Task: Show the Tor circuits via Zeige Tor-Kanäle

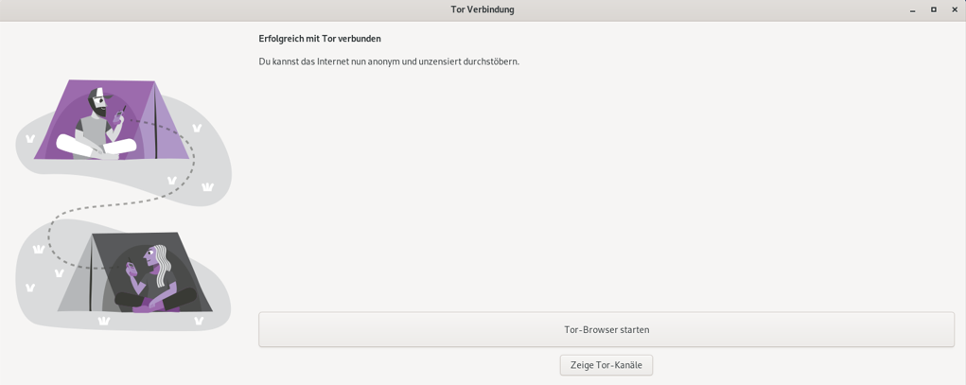Action: pyautogui.click(x=606, y=365)
